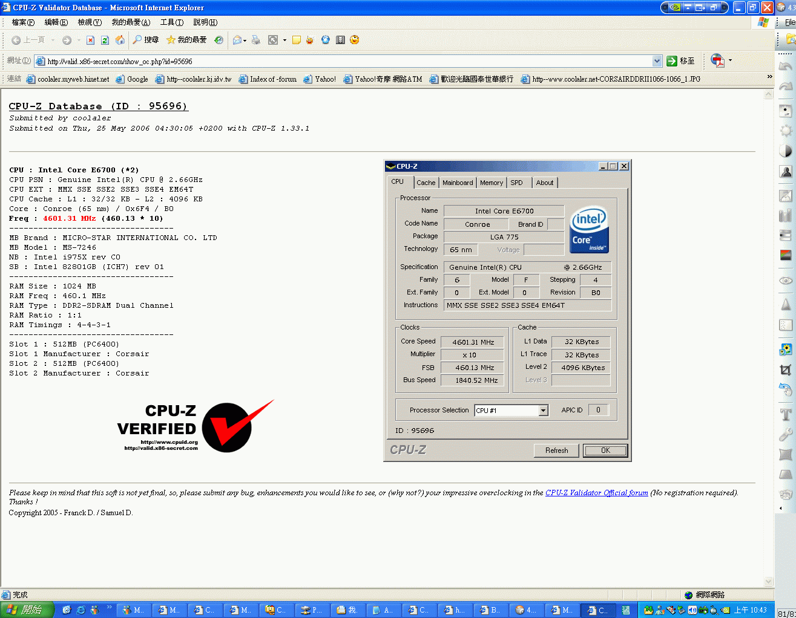
Task: Switch to the Mainboard tab in CPU-Z
Action: click(458, 183)
